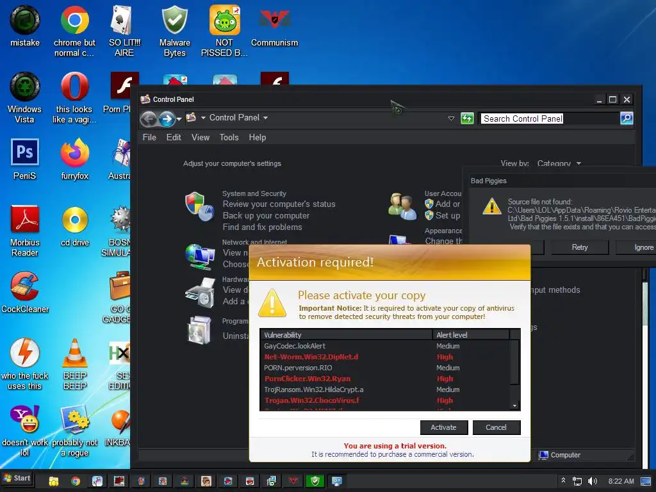
Task: Open the Yahoo 'doesn't work lol' icon
Action: coord(25,430)
